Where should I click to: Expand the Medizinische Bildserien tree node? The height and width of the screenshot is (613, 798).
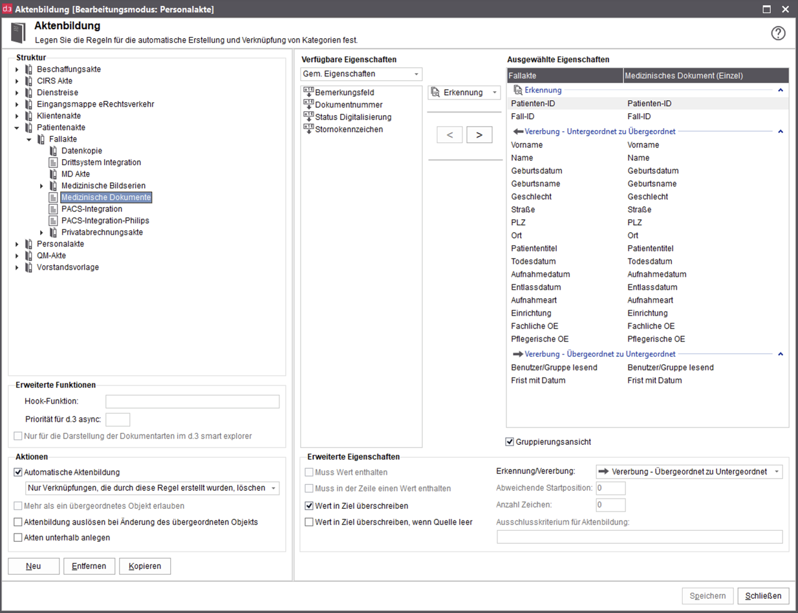pyautogui.click(x=41, y=186)
